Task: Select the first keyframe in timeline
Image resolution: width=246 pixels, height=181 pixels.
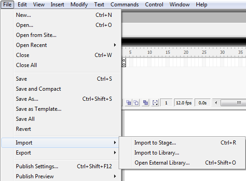Action: tap(124, 62)
